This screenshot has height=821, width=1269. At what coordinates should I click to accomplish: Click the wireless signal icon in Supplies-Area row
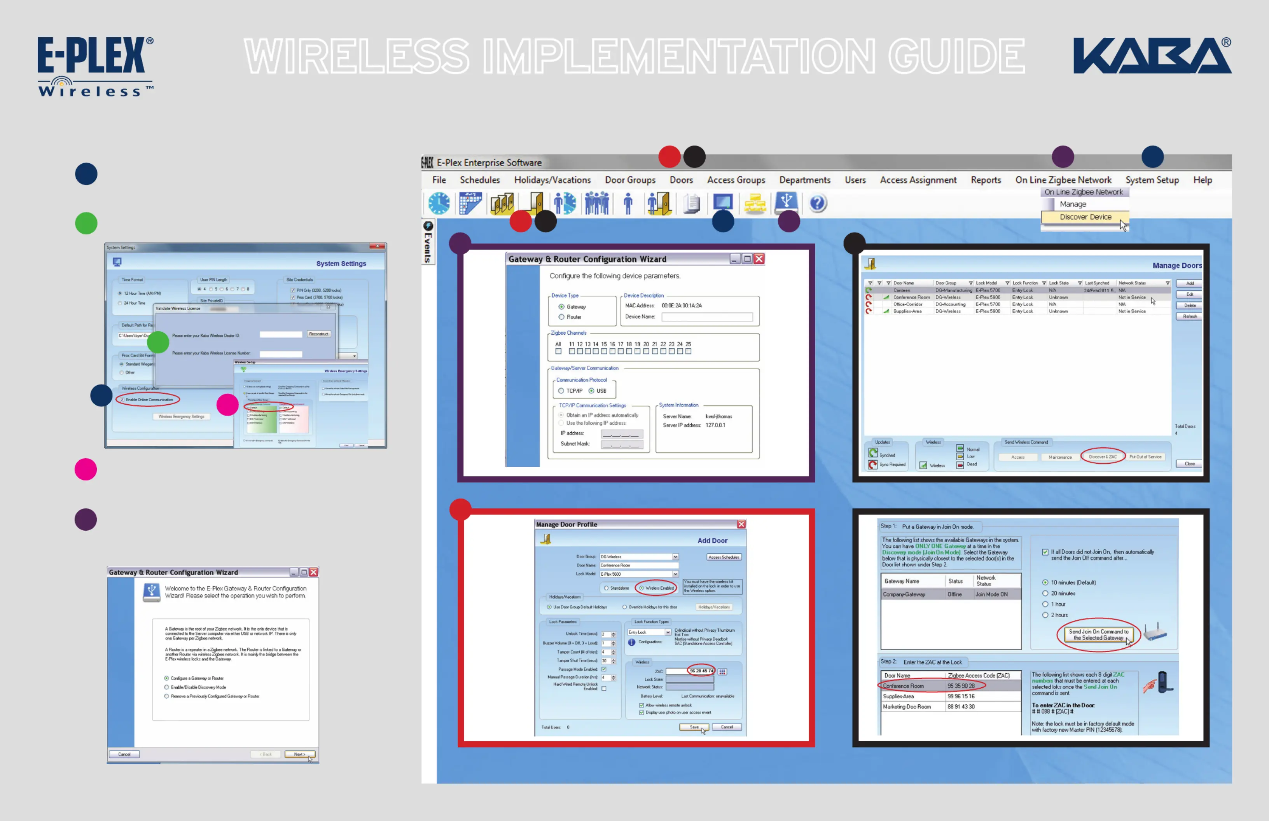[886, 311]
